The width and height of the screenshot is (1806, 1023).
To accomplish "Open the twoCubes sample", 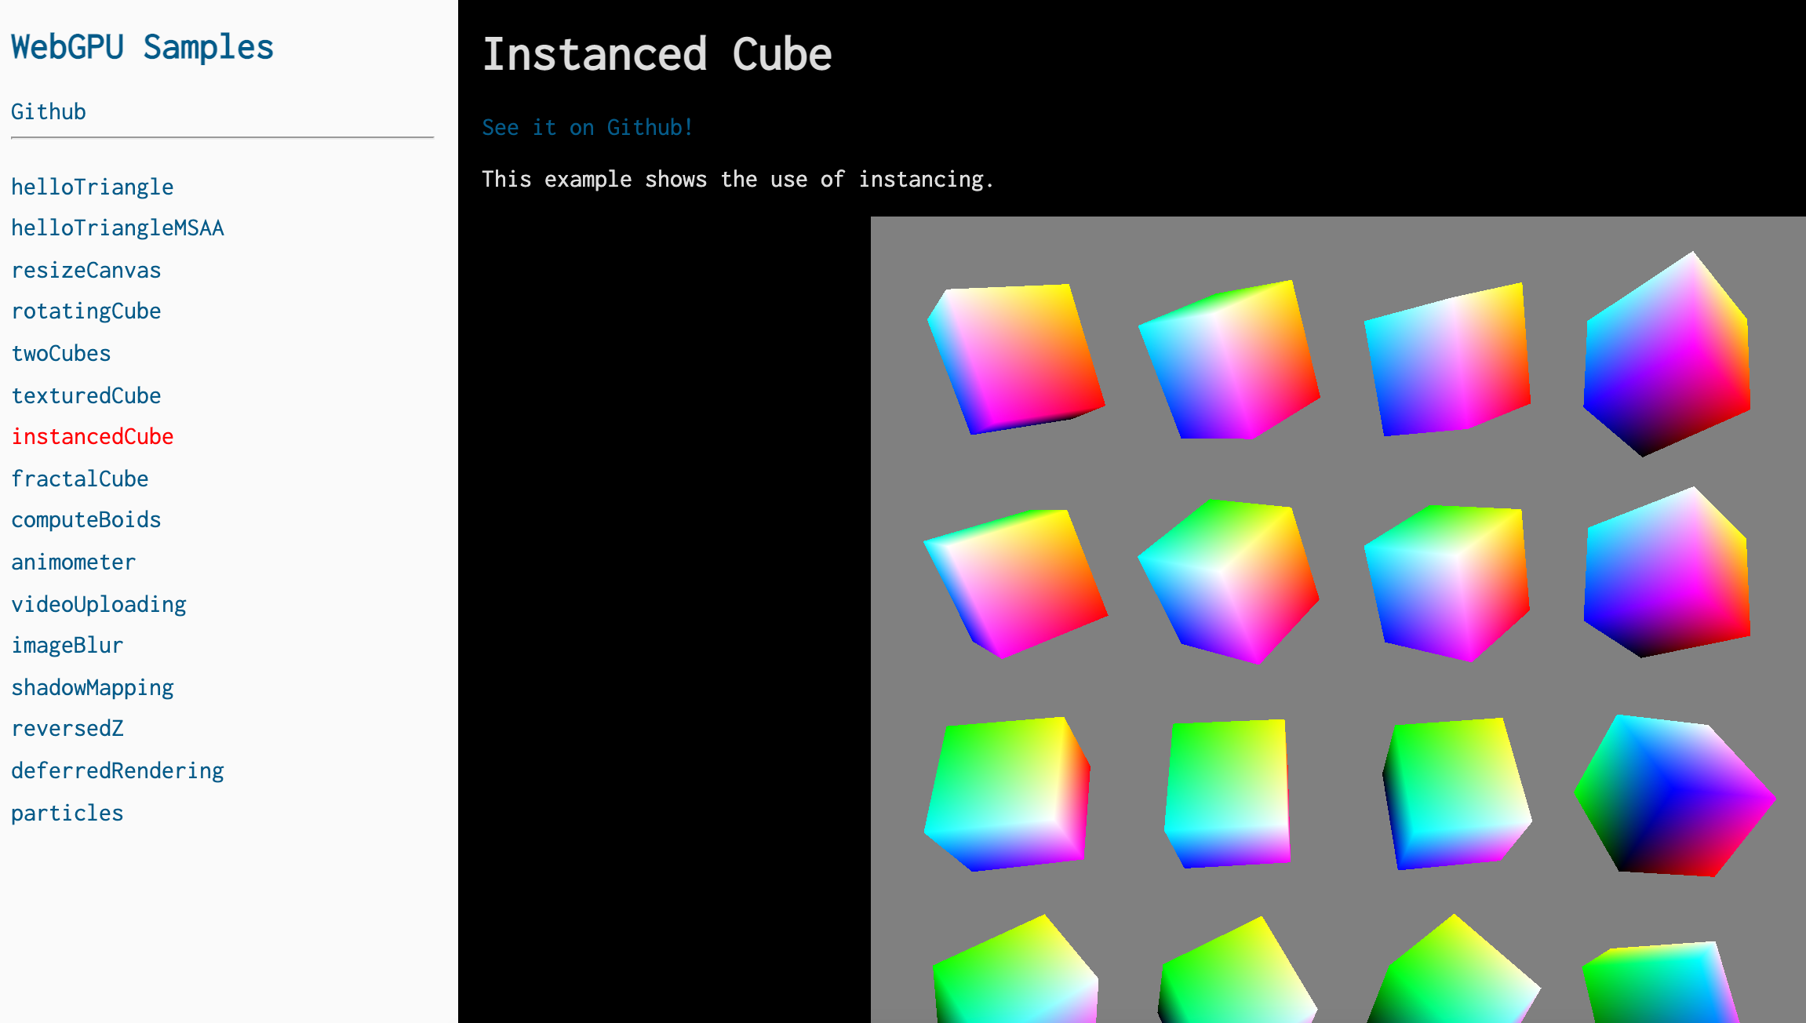I will 61,353.
